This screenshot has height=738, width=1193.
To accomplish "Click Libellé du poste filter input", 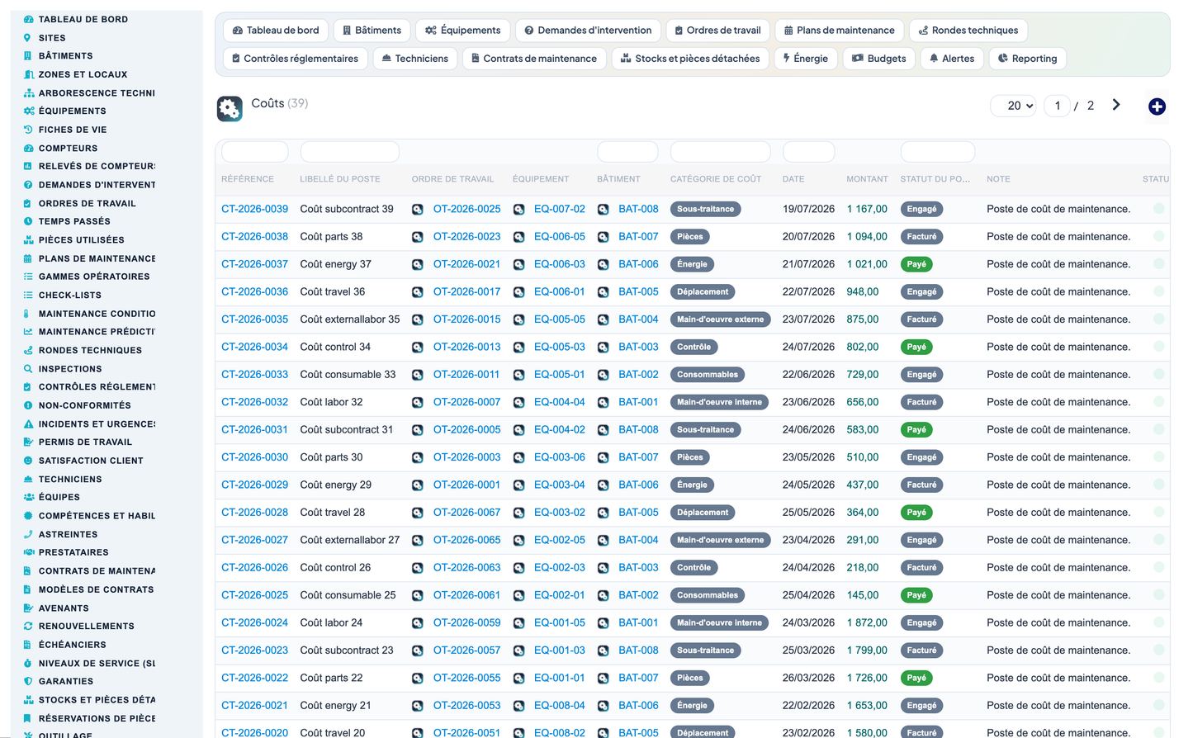I will 350,152.
